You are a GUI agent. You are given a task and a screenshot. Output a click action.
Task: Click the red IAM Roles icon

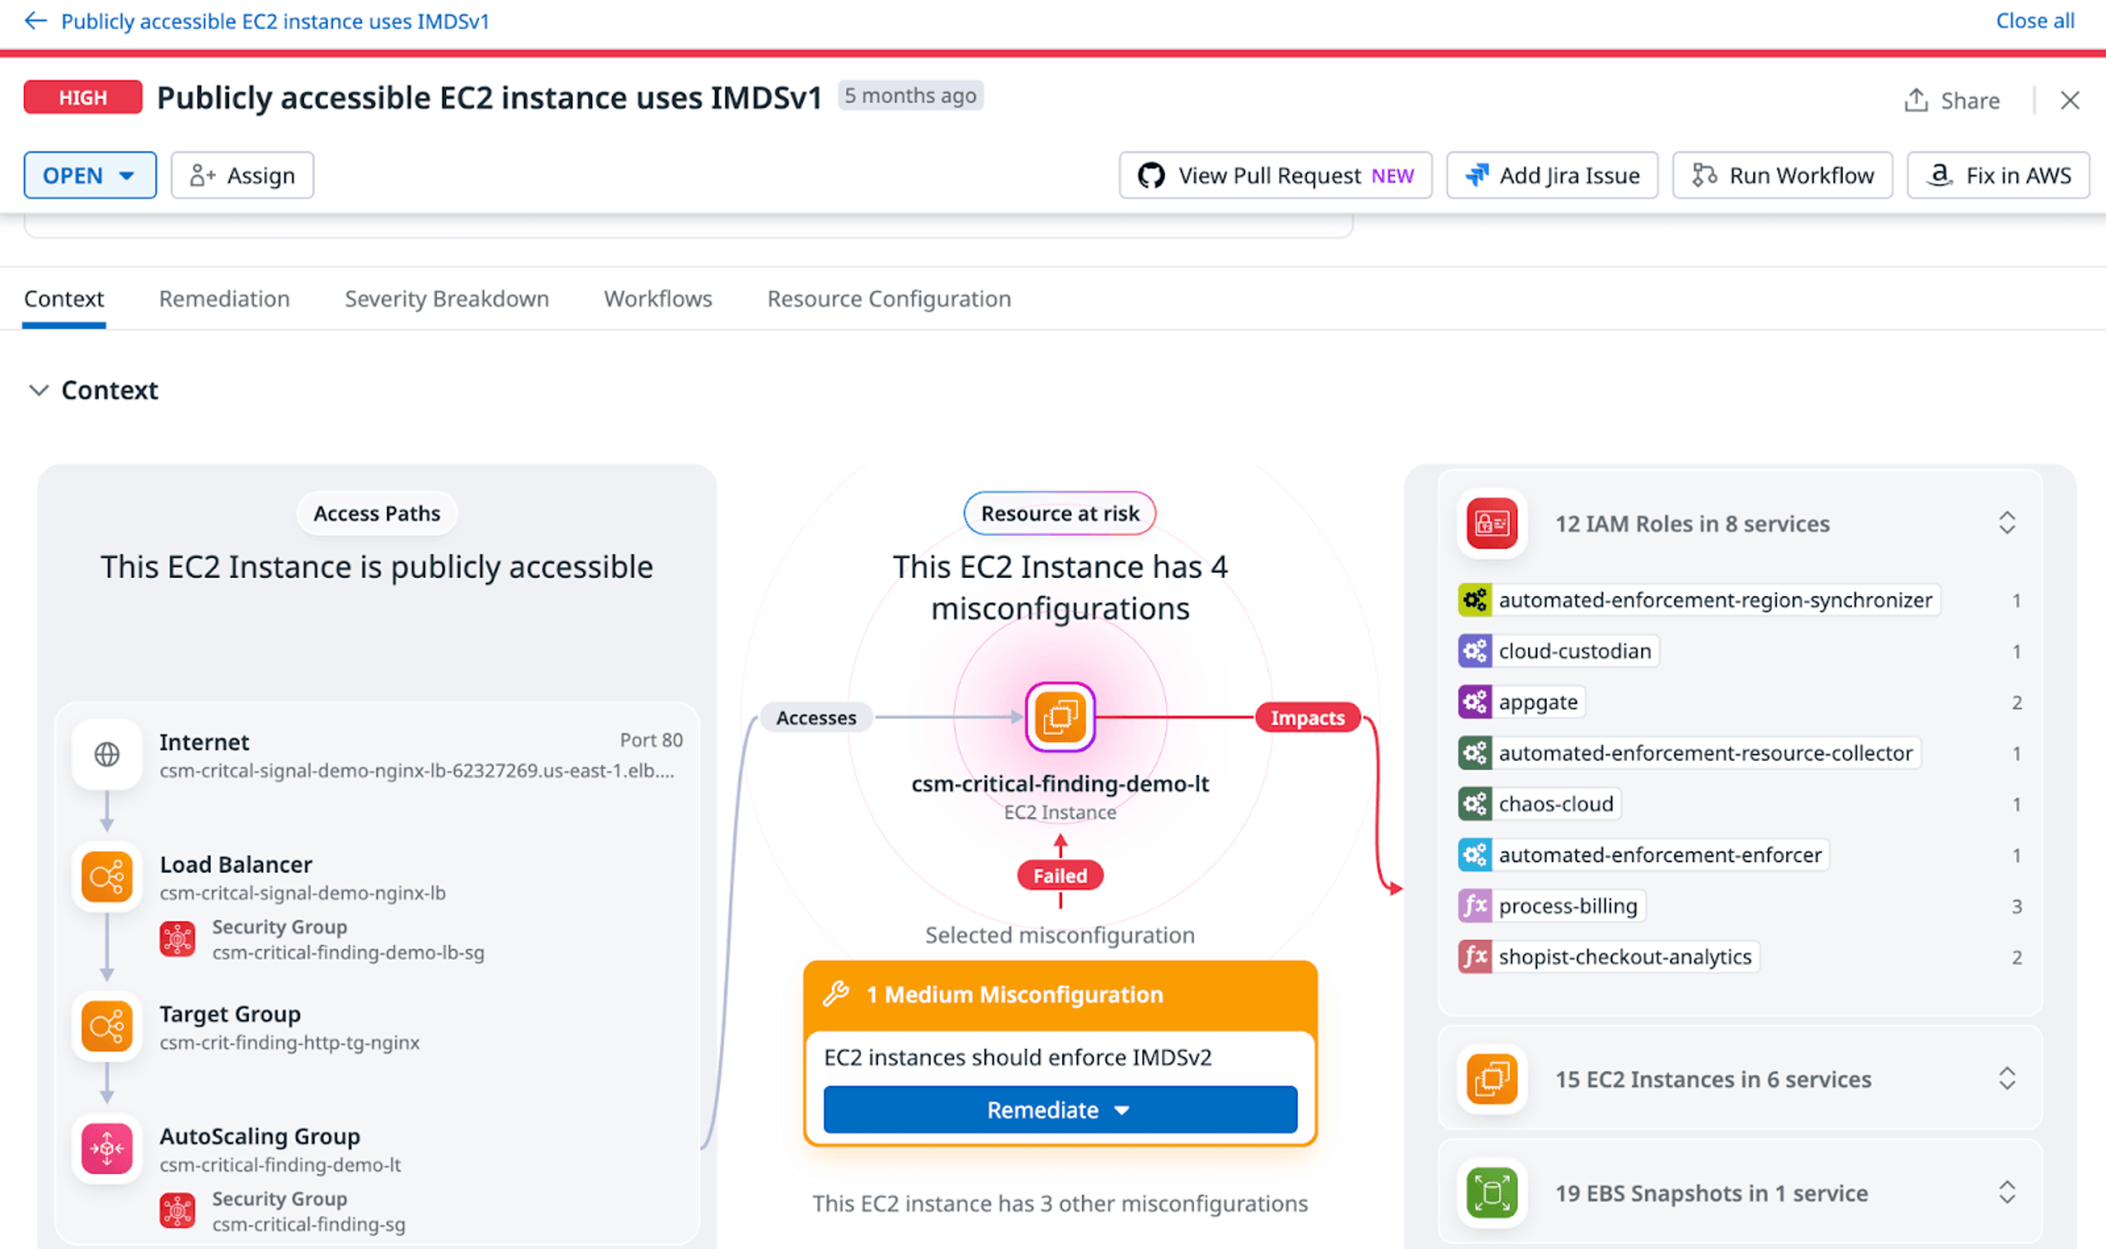tap(1491, 523)
